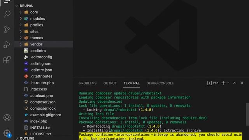The height and width of the screenshot is (140, 249).
Task: Click 'Downloading drupal/robotstxt (1.4.0)' line
Action: [122, 126]
